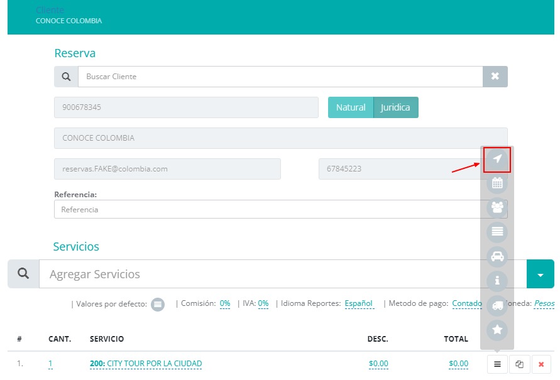Delete service row with red X

tap(541, 364)
